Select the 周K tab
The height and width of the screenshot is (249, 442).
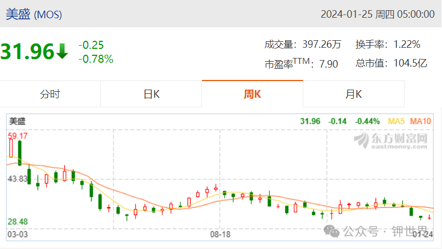coord(252,94)
